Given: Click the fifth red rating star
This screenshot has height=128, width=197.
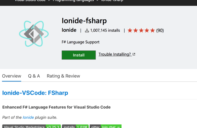Looking at the screenshot, I should [152, 30].
